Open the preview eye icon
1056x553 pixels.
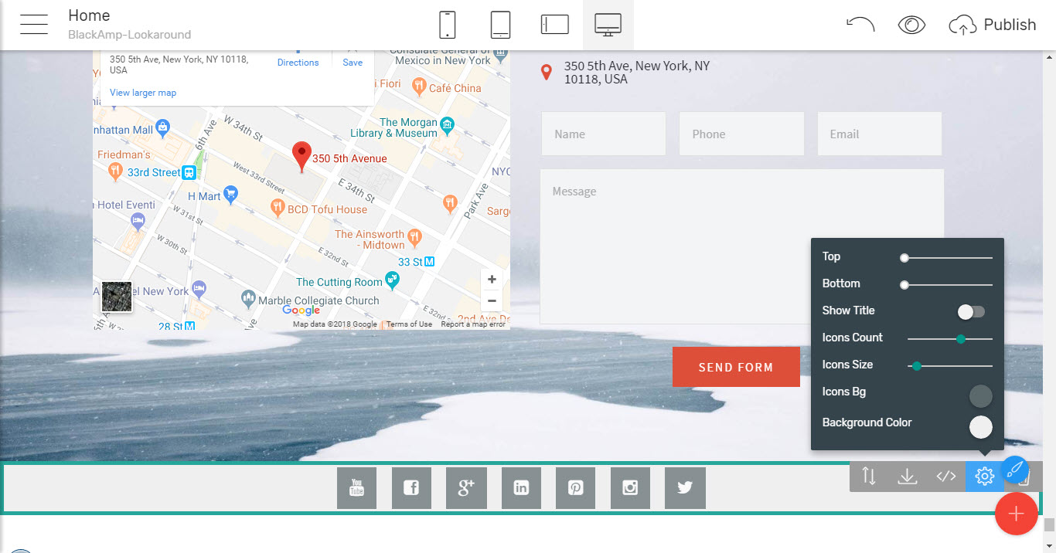point(911,25)
